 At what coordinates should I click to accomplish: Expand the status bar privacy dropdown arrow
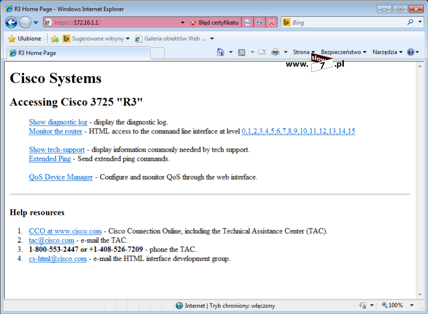click(372, 305)
